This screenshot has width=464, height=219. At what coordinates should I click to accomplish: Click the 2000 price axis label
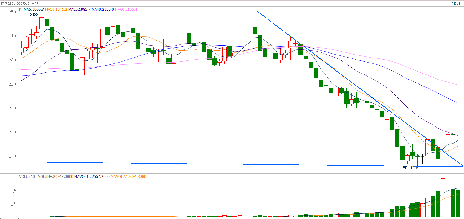pos(13,132)
